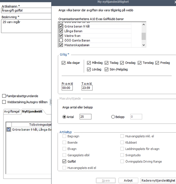Click Radera nyttjanderättighet button

(158, 180)
